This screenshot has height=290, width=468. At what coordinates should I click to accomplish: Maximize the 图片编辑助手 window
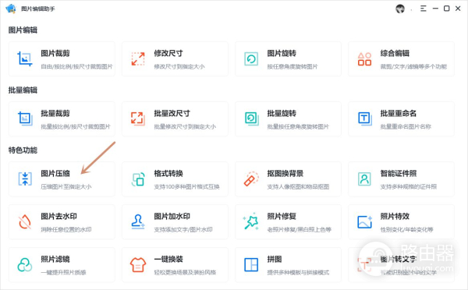[x=446, y=9]
